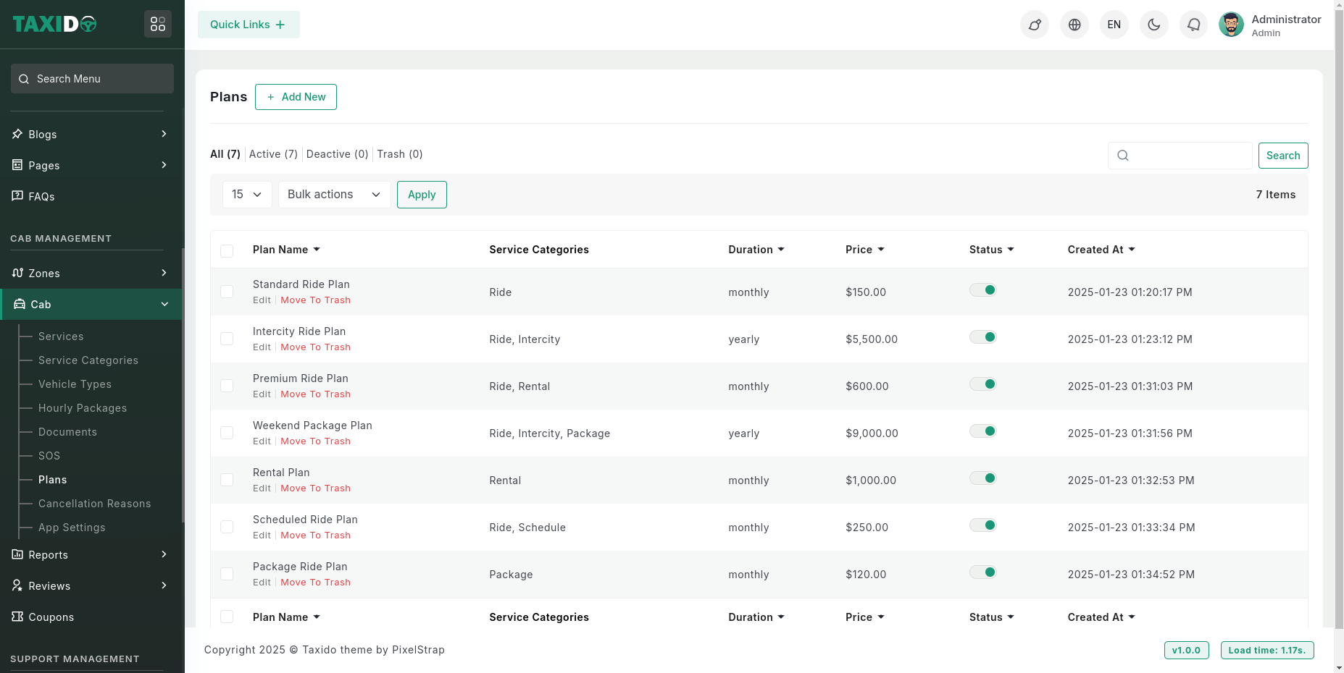Disable the Standard Ride Plan status toggle
The height and width of the screenshot is (673, 1344).
tap(983, 290)
